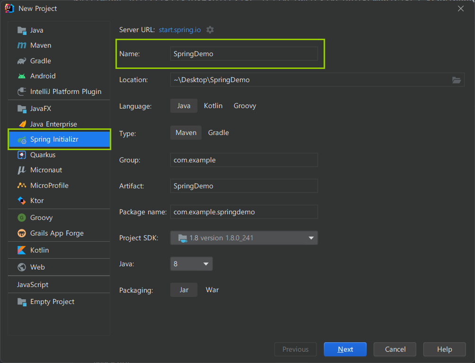
Task: Select Jar packaging
Action: (184, 290)
